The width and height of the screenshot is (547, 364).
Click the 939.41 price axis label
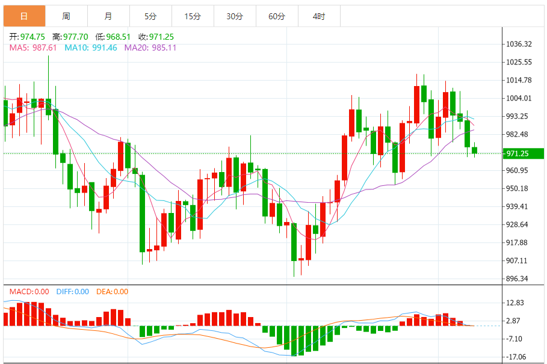tap(518, 206)
